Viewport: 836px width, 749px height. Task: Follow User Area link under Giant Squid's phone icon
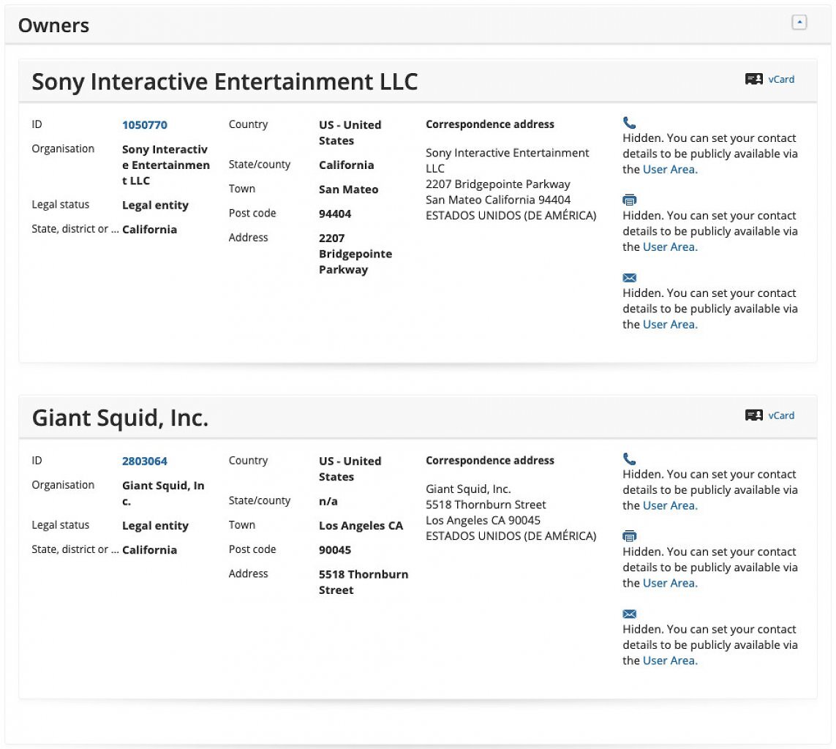pos(670,505)
